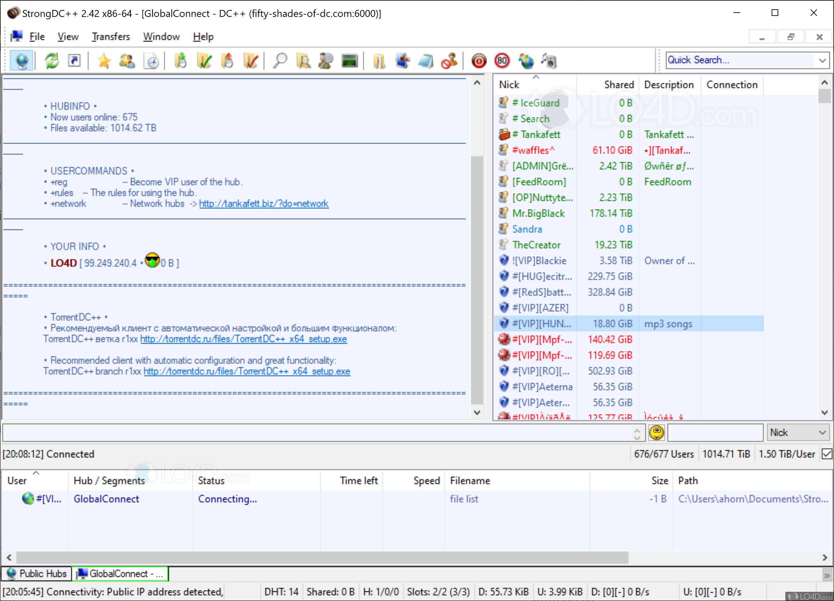Toggle the Nick column sort arrow
834x601 pixels.
536,77
